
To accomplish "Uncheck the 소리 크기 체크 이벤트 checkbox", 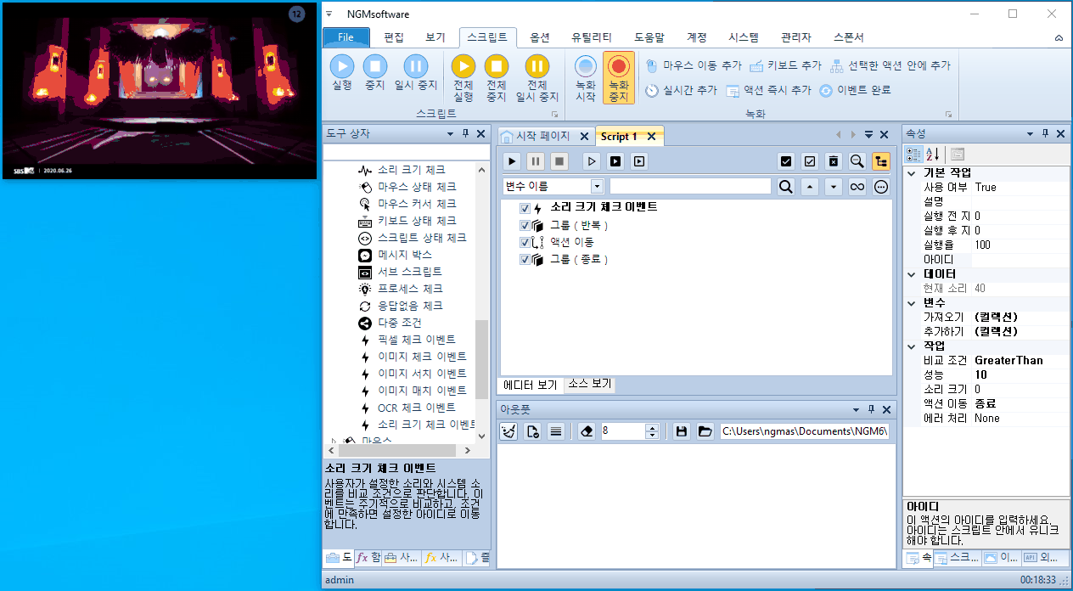I will pyautogui.click(x=525, y=208).
